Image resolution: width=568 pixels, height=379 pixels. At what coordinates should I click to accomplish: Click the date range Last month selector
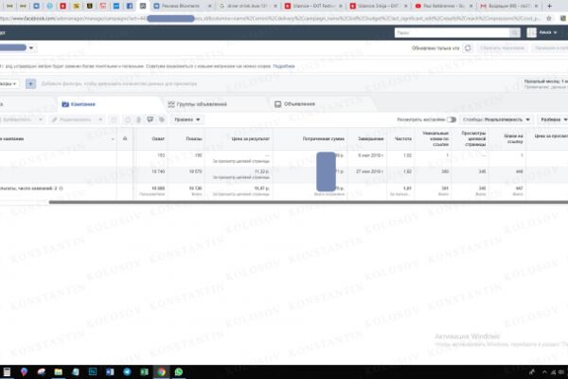545,83
